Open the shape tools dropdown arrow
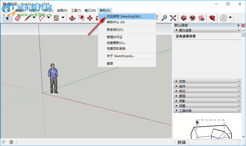This screenshot has height=146, width=246. pos(63,18)
